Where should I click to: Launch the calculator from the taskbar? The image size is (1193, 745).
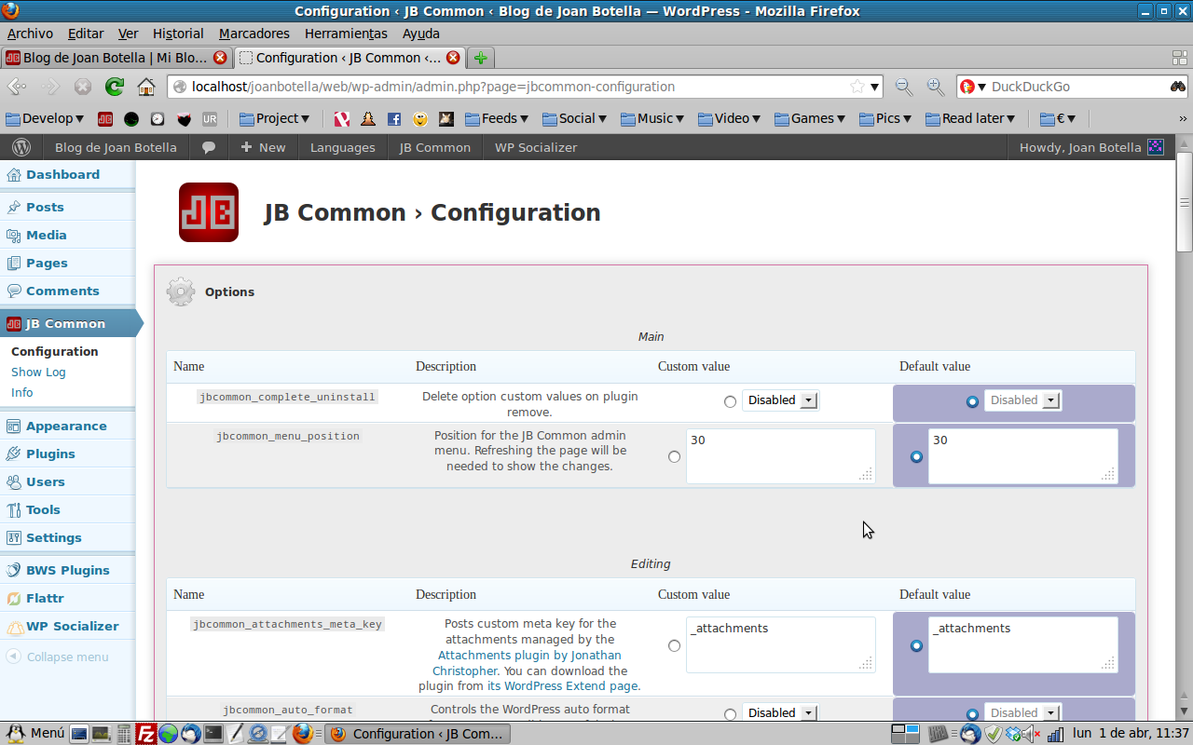(x=124, y=733)
